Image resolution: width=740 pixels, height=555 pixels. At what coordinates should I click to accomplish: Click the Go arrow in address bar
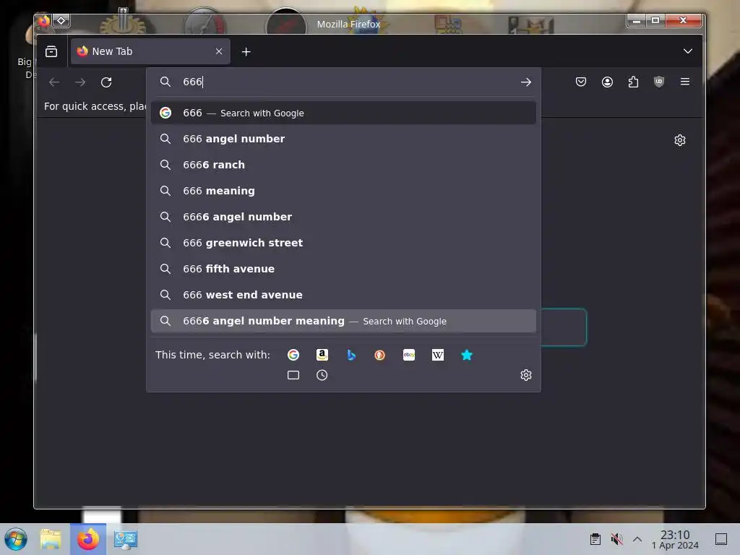(x=526, y=82)
